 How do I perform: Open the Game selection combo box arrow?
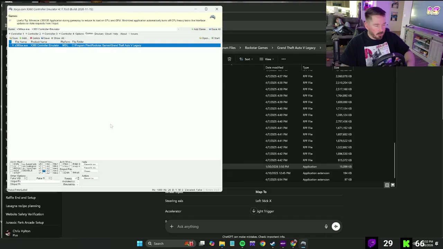tap(178, 29)
